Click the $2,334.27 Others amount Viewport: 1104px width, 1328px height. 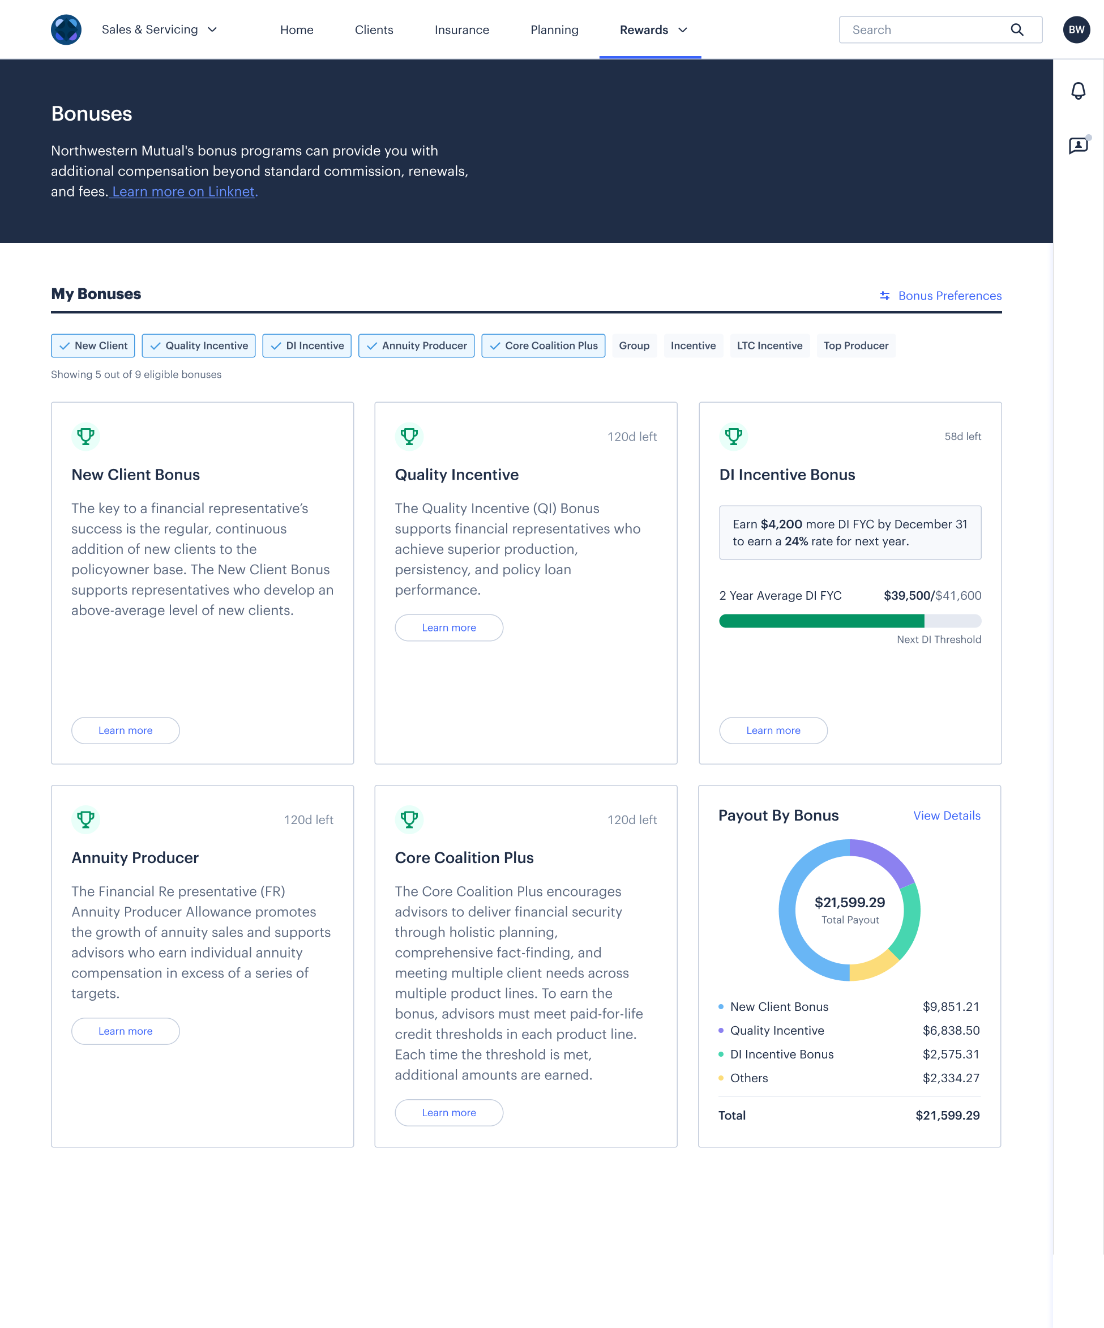pos(951,1078)
